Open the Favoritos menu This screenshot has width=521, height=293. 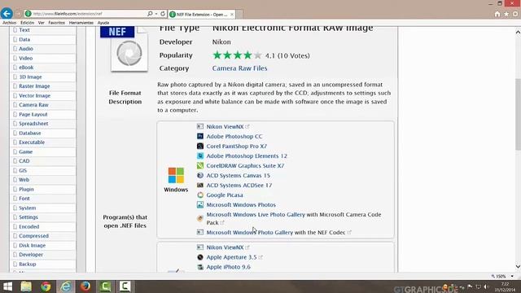[x=56, y=23]
